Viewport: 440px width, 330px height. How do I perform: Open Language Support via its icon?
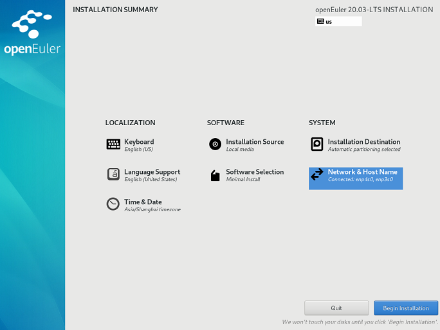113,174
